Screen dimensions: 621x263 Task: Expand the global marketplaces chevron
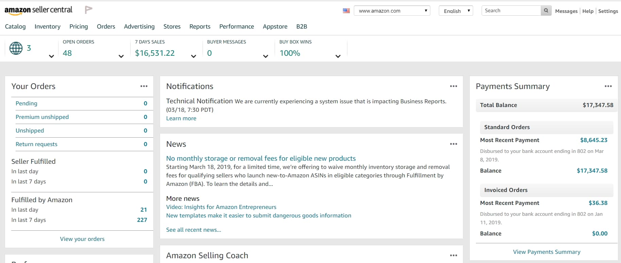point(51,56)
